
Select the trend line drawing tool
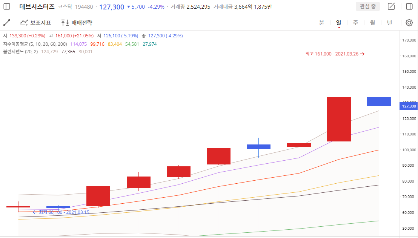[x=7, y=23]
